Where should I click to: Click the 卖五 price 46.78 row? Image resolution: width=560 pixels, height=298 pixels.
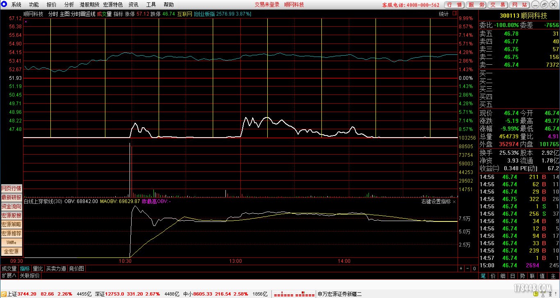coord(519,34)
